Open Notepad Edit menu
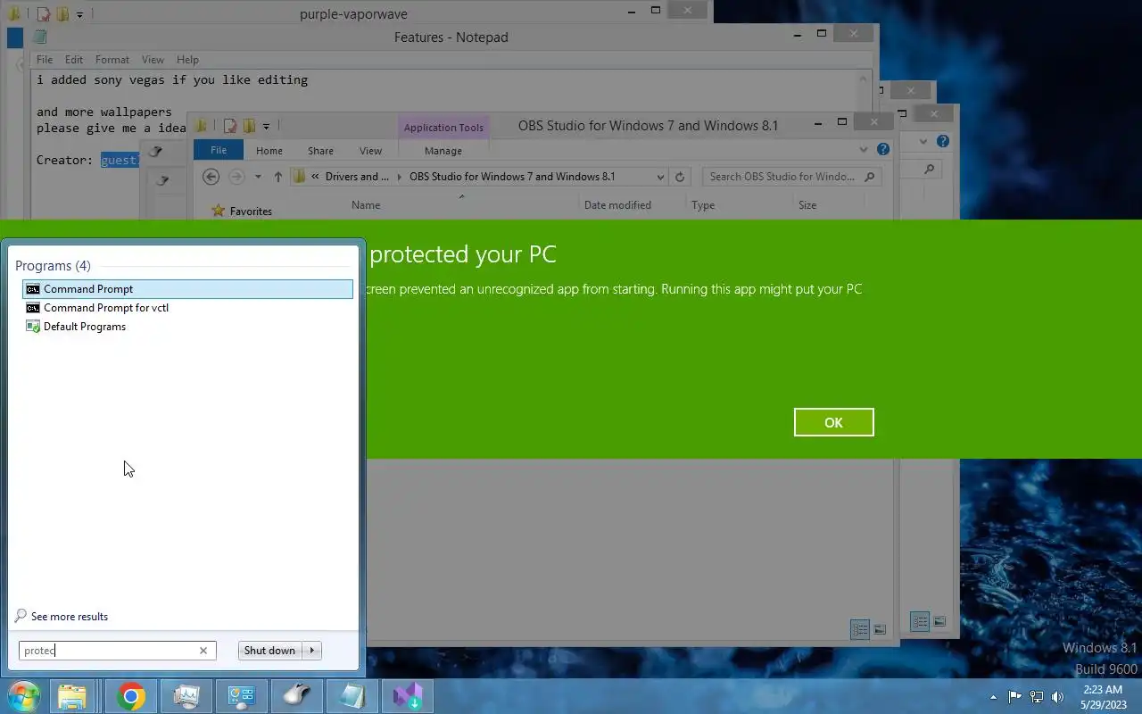The image size is (1142, 714). pos(74,60)
